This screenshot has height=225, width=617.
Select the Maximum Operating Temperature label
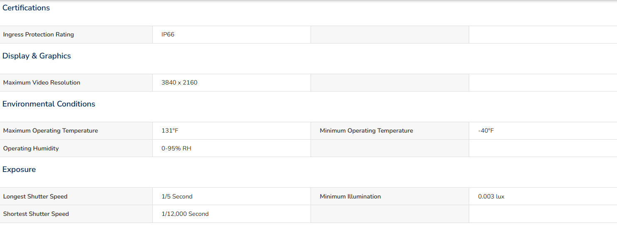(51, 131)
